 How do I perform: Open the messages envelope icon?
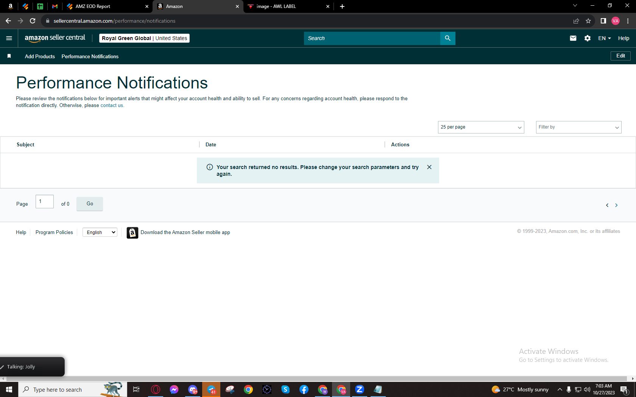pos(573,38)
